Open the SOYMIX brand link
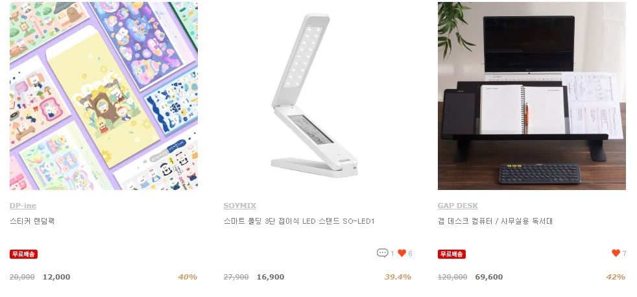This screenshot has width=637, height=297. [x=240, y=206]
